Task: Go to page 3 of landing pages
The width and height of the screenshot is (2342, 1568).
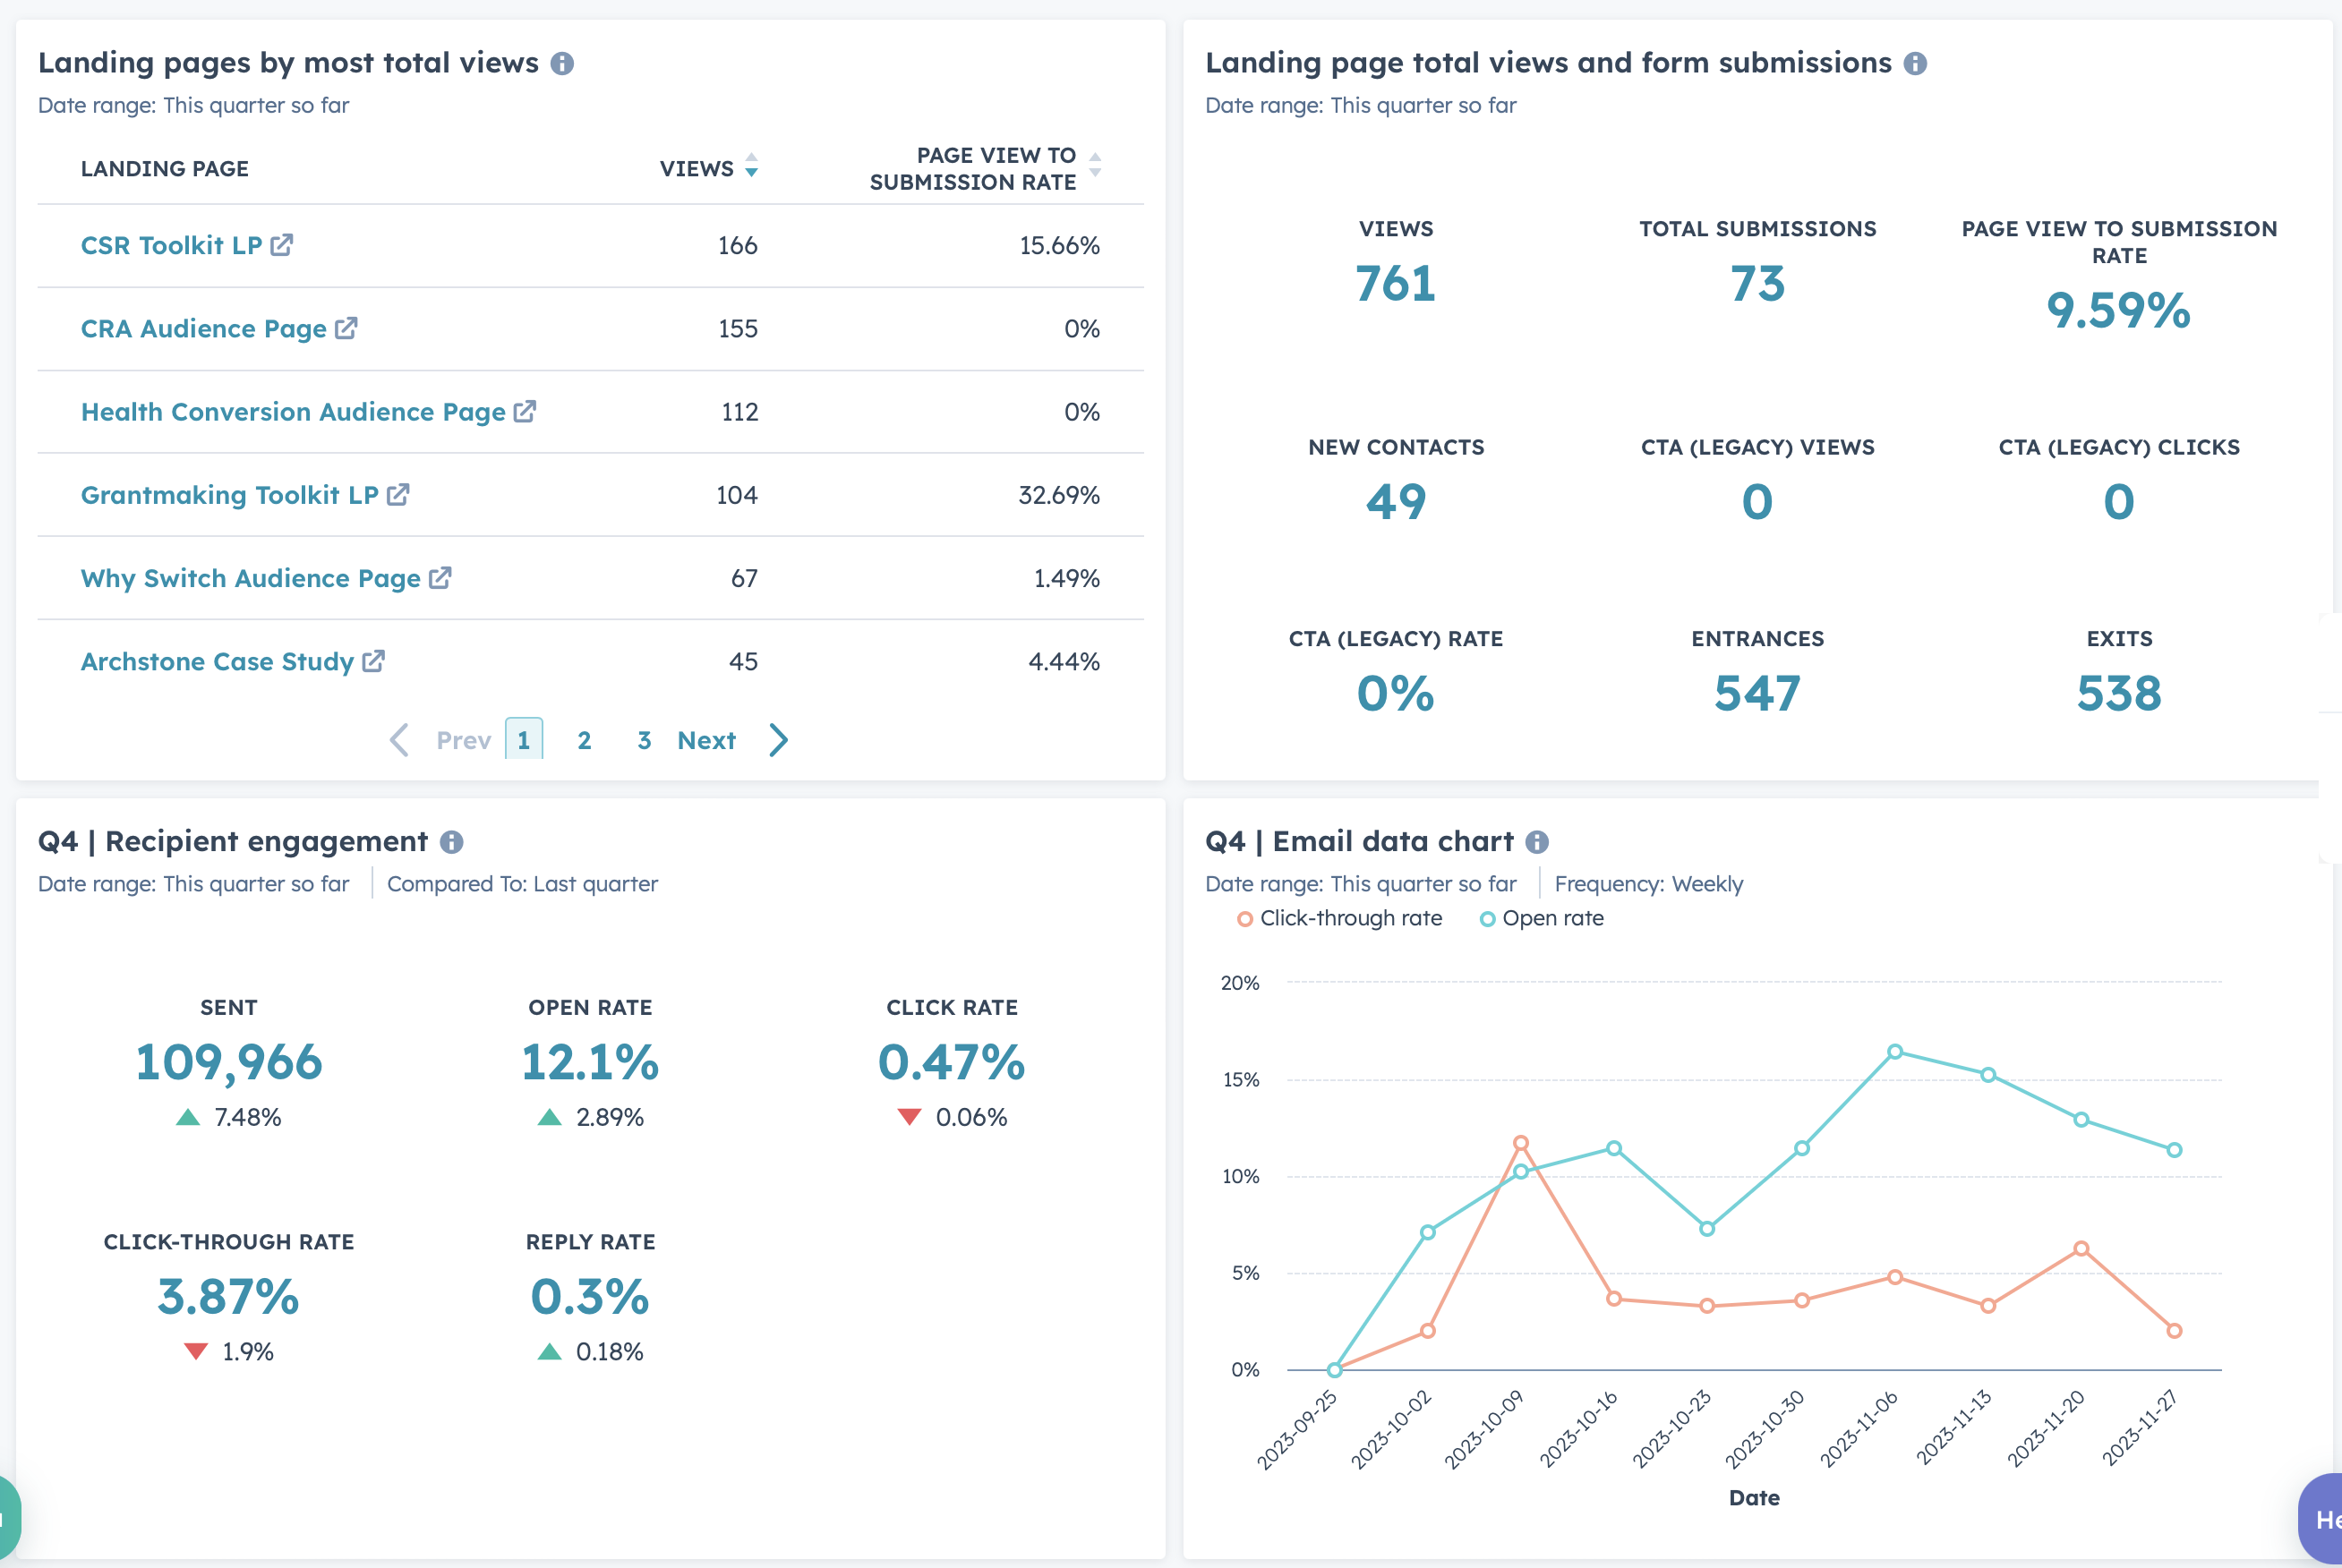Action: [644, 740]
